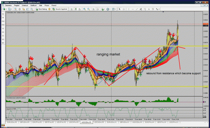Open the Datoteka menu

[8, 5]
